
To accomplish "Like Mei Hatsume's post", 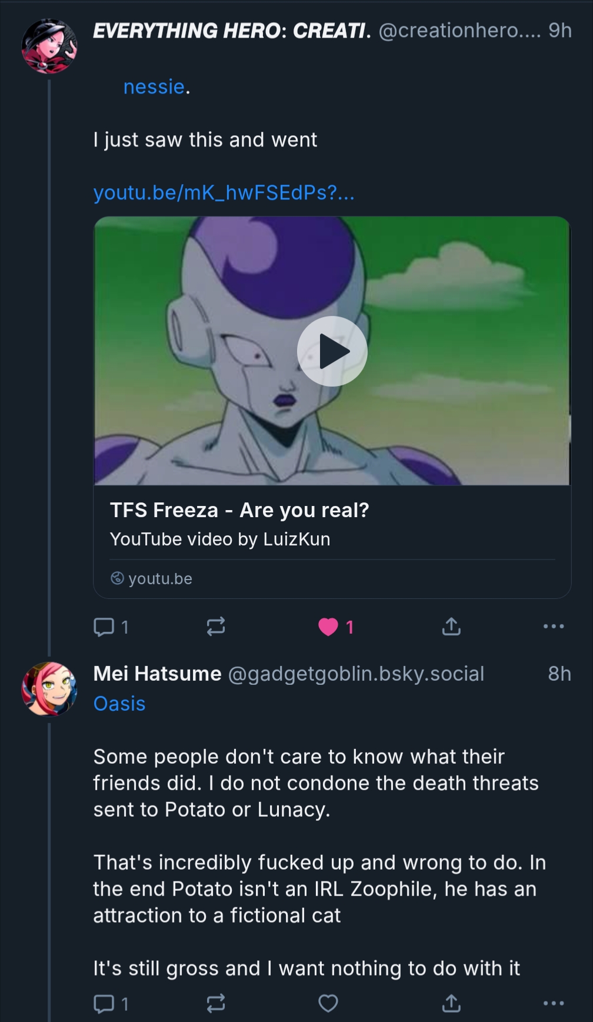I will pyautogui.click(x=328, y=1003).
